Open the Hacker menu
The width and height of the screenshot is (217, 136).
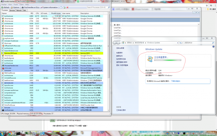coord(4,5)
